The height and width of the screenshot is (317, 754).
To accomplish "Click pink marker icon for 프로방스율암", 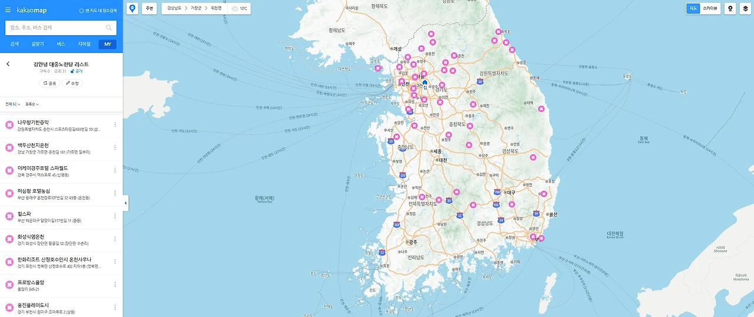I will pyautogui.click(x=9, y=285).
